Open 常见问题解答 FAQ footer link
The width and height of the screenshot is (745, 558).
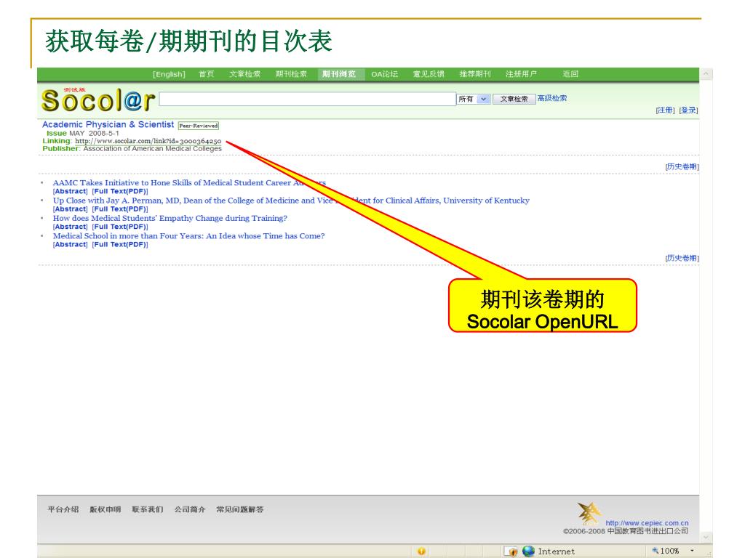point(240,509)
